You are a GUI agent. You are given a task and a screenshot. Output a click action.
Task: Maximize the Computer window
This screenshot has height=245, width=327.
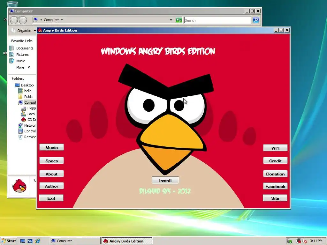coord(252,11)
